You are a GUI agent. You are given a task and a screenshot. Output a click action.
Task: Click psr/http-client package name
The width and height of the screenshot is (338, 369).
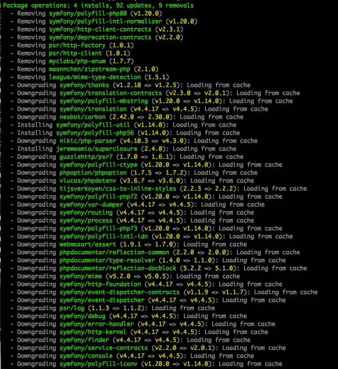pos(76,53)
